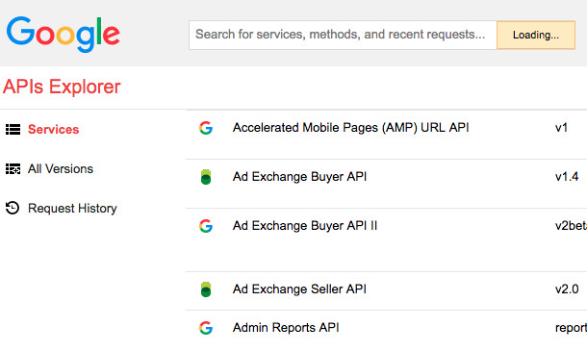Open the Ad Exchange Buyer API II entry
The image size is (587, 352).
305,226
